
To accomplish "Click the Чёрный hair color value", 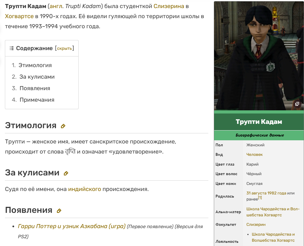I will [x=254, y=174].
